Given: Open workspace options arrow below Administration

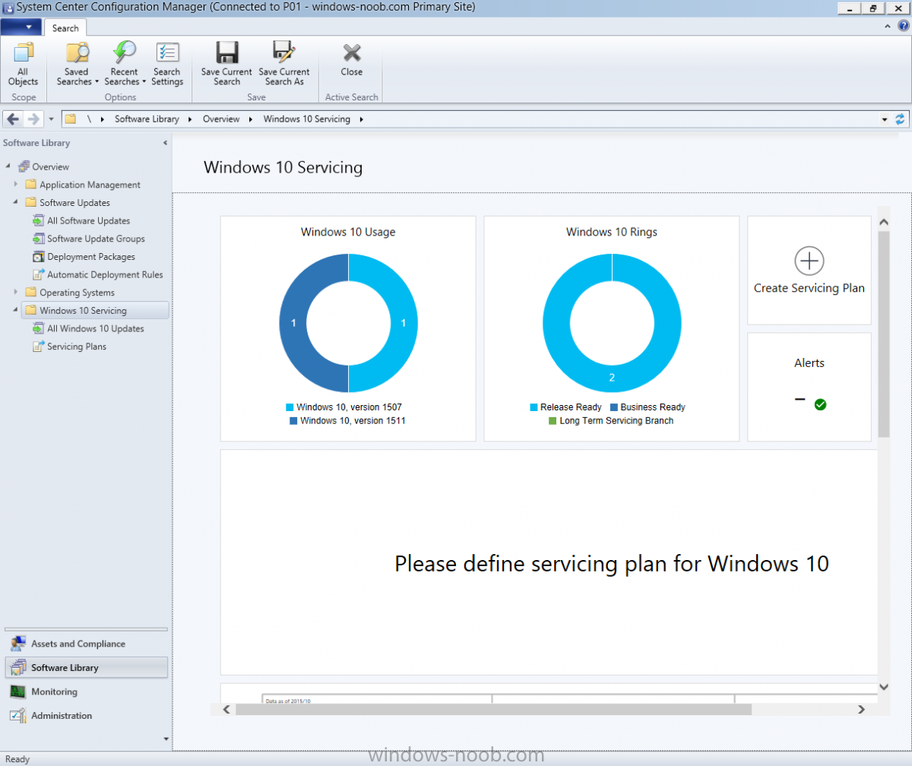Looking at the screenshot, I should tap(165, 738).
